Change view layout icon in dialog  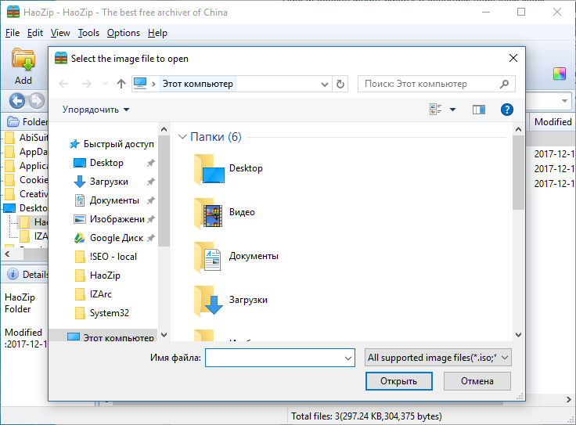point(436,110)
